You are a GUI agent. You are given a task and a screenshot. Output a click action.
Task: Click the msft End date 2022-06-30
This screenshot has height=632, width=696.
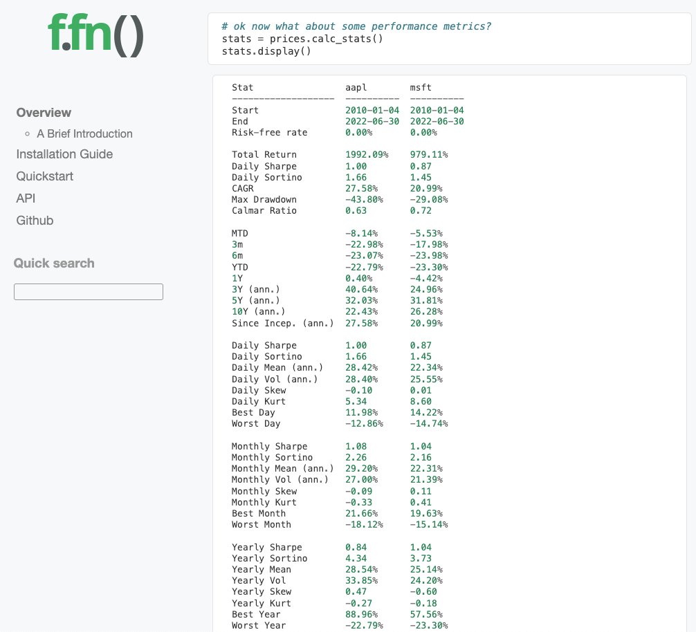[437, 121]
